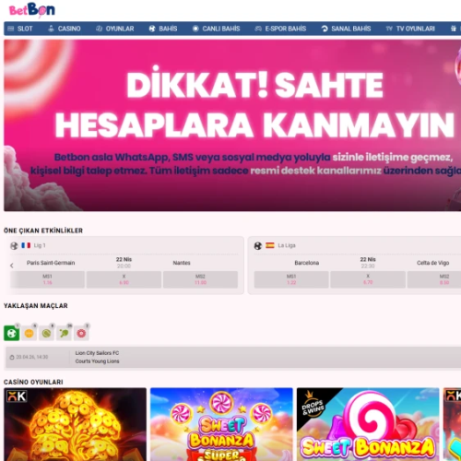The image size is (461, 461).
Task: Click the soccer ball icon beside Lig 1
Action: (14, 245)
